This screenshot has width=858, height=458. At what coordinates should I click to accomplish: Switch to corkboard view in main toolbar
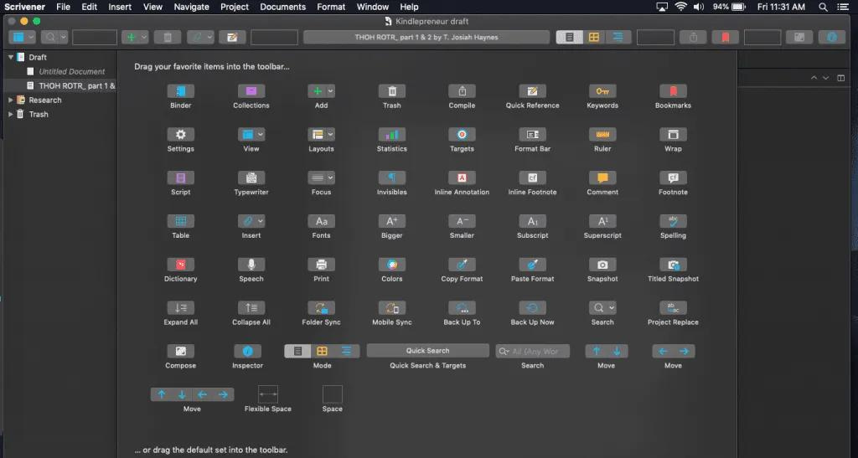point(594,37)
